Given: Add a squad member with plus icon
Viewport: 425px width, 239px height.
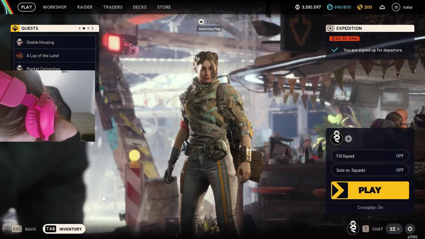Looking at the screenshot, I should point(348,139).
